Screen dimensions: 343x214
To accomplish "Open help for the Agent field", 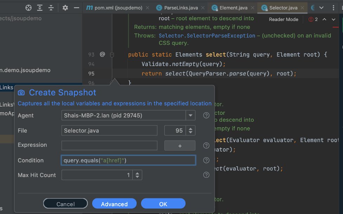I will click(x=206, y=115).
